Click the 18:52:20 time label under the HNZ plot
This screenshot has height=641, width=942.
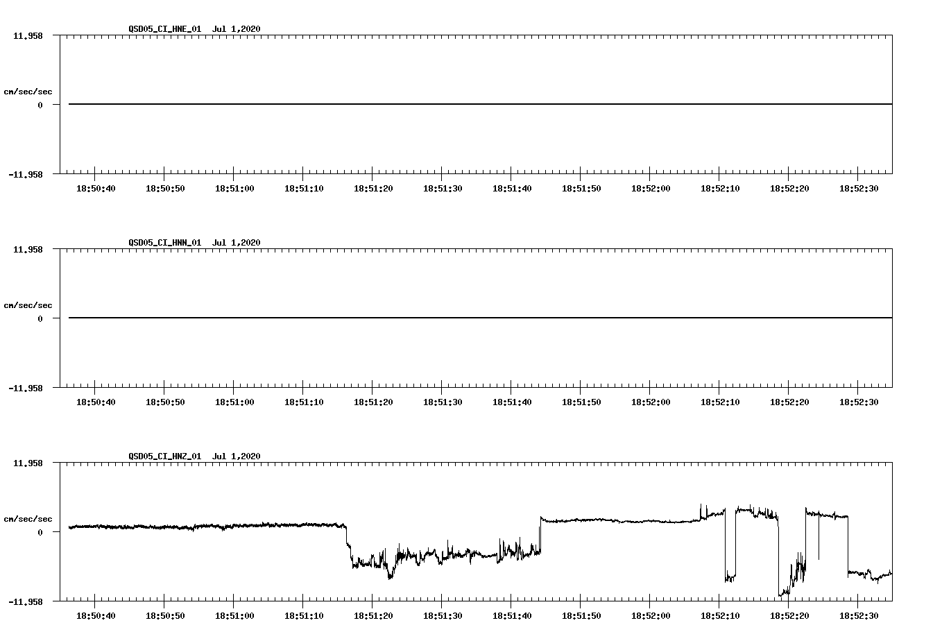tap(789, 616)
